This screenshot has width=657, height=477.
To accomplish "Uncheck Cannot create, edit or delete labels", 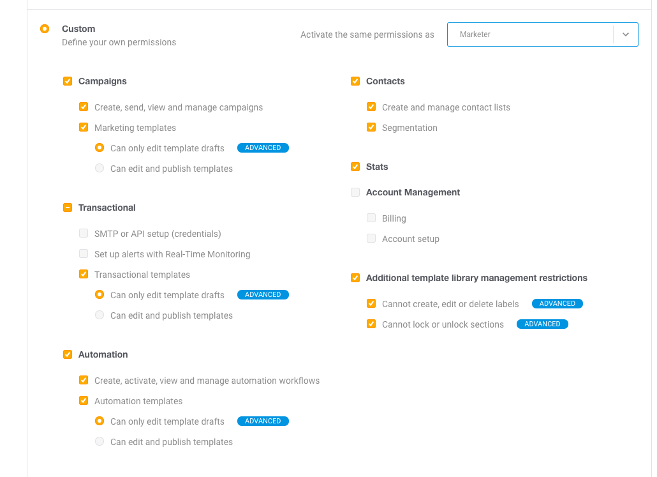I will [371, 304].
